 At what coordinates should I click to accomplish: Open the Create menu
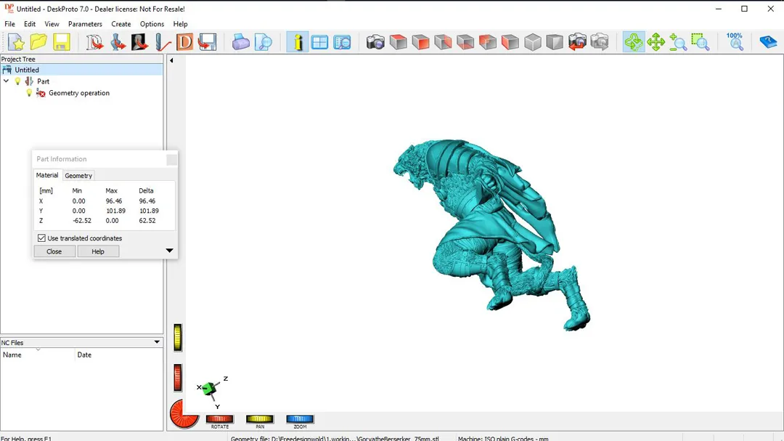[x=121, y=24]
